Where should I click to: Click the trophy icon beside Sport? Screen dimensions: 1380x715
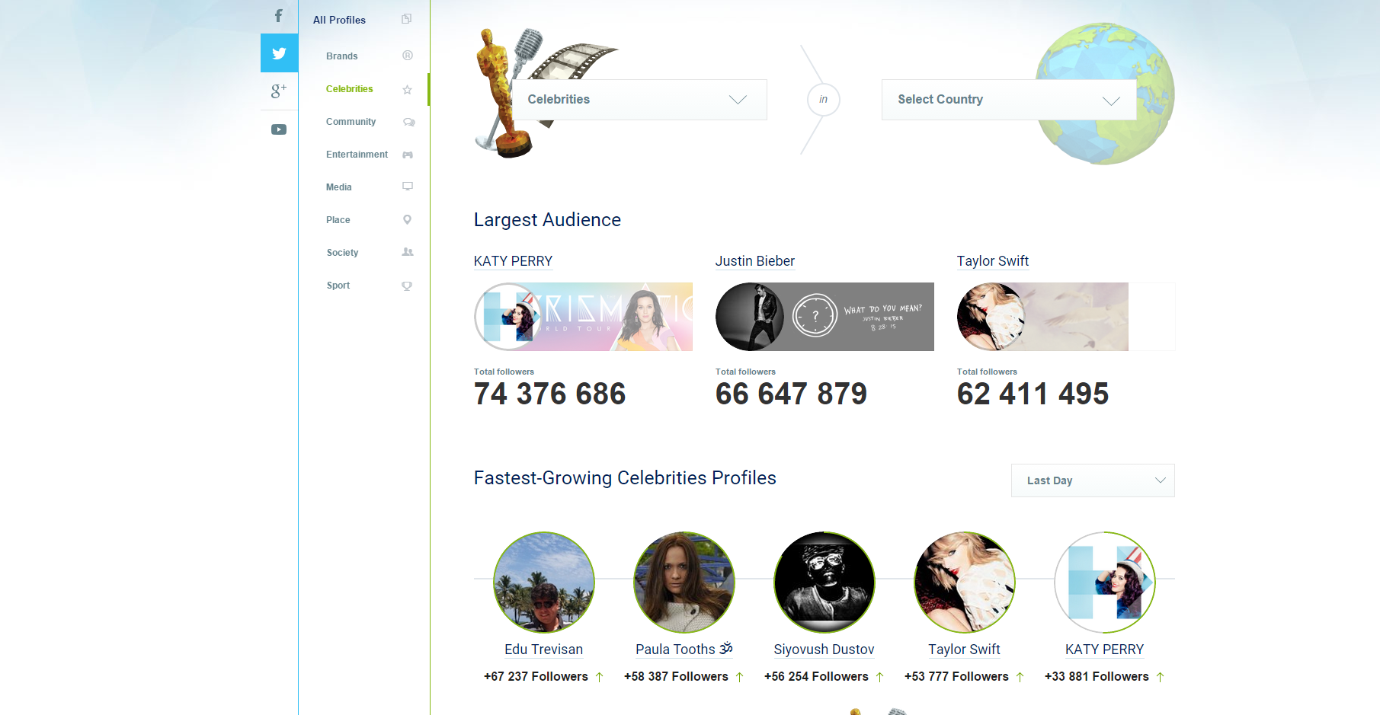[x=407, y=286]
